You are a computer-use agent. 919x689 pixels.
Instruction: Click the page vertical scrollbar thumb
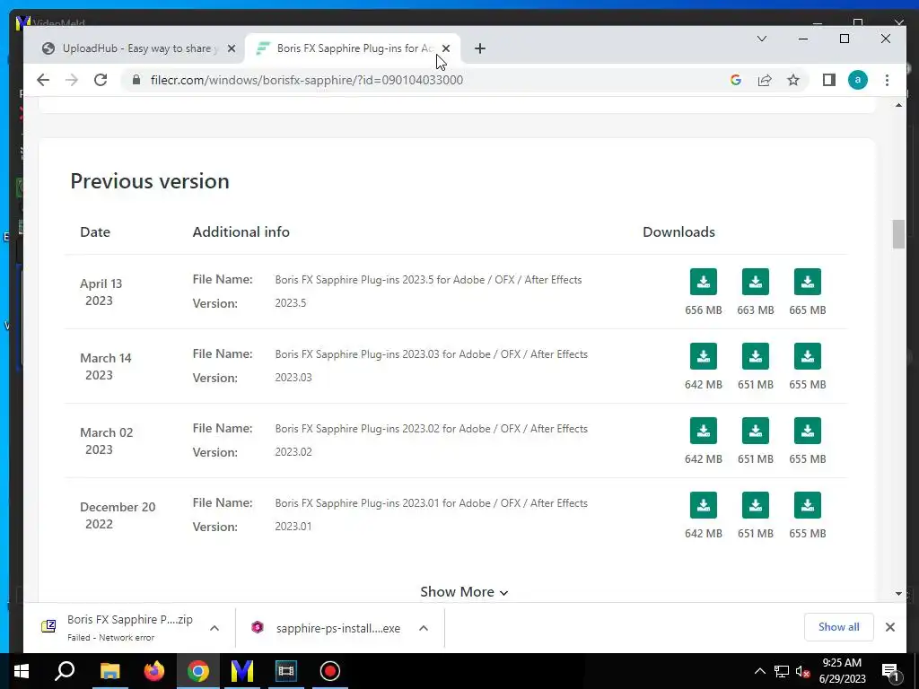tap(898, 234)
